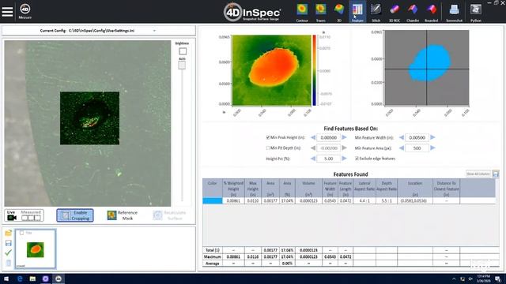This screenshot has width=506, height=284.
Task: Increase Min Pit Depth with right arrow
Action: pyautogui.click(x=345, y=148)
